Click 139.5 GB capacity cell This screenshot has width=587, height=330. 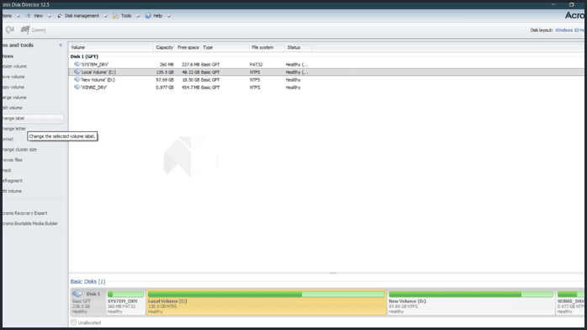[x=165, y=72]
